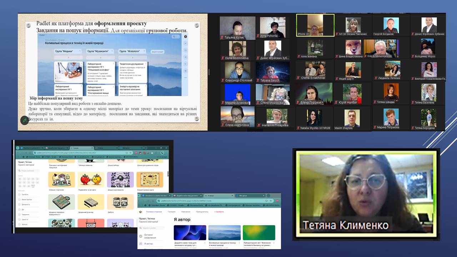
Task: Open the user avatar on Padlet board sidebar
Action: 186,36
